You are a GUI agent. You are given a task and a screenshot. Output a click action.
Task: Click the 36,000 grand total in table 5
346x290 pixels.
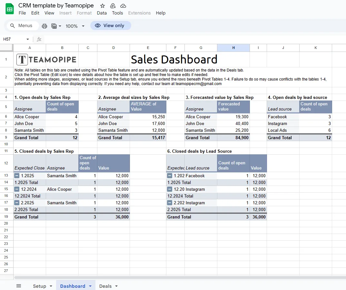pyautogui.click(x=114, y=217)
